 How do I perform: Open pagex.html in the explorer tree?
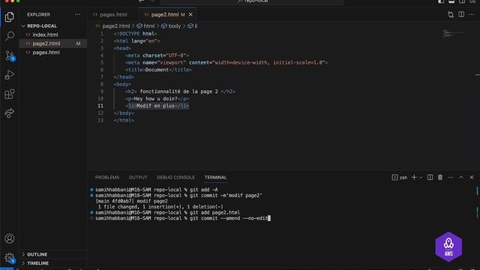click(46, 52)
